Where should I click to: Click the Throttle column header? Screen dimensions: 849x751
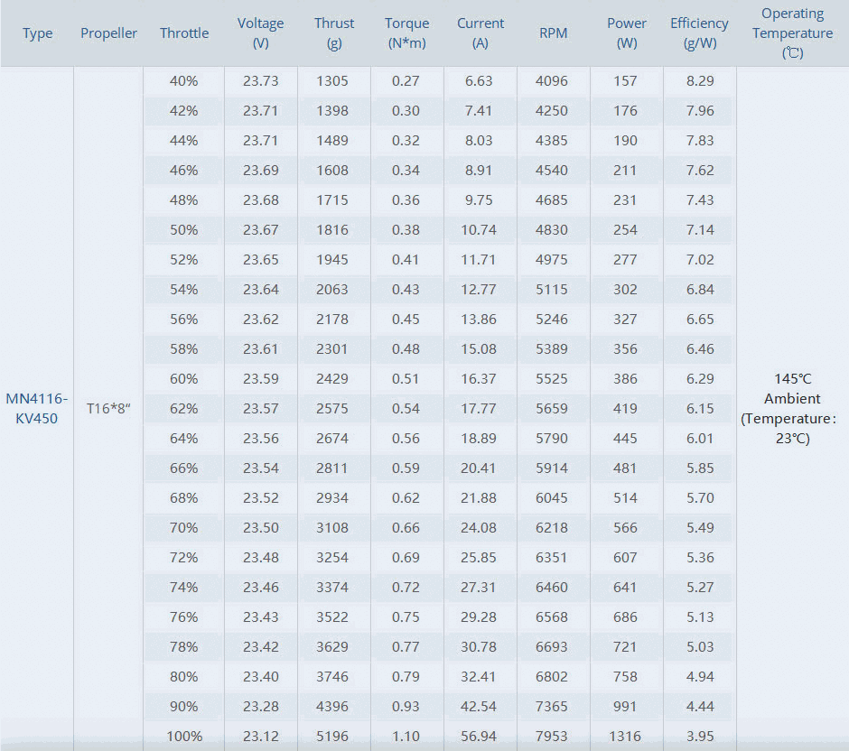click(x=184, y=33)
